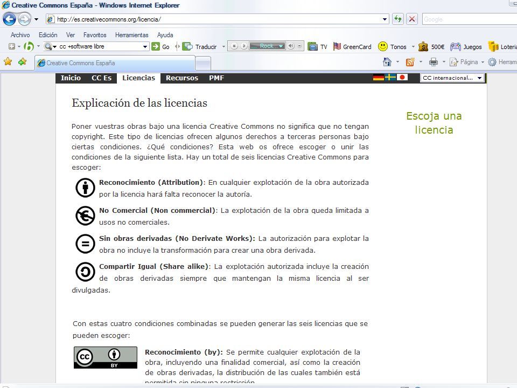517x388 pixels.
Task: Click the PMF site nav link
Action: tap(216, 78)
